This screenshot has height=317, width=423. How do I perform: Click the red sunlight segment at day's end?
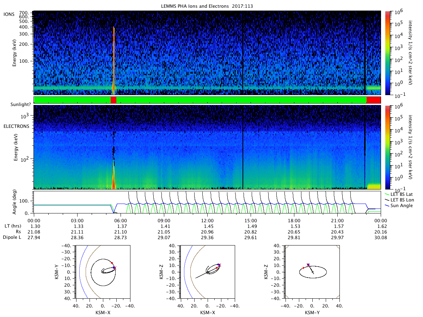pyautogui.click(x=373, y=100)
